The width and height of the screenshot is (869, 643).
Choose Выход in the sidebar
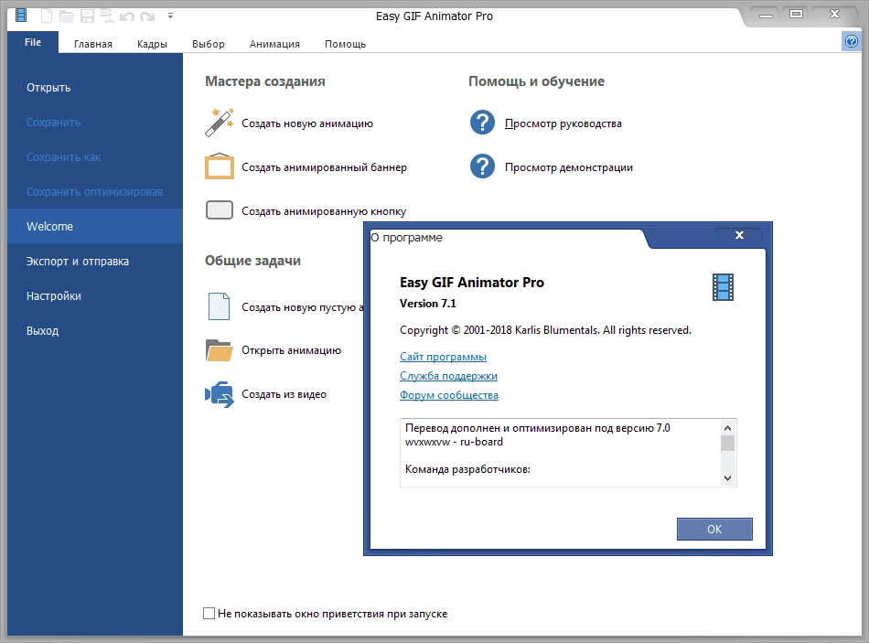(95, 331)
